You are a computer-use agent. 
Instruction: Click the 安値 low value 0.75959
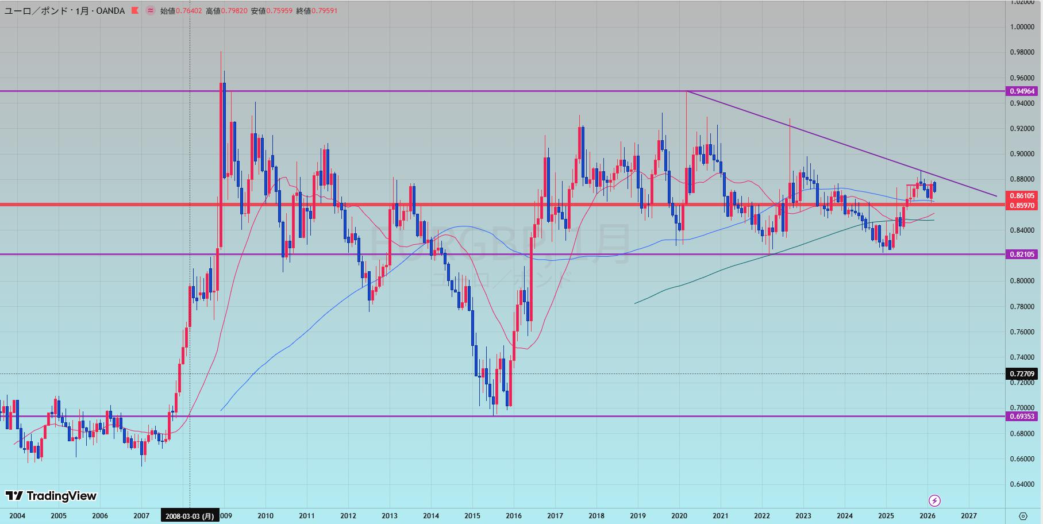click(279, 10)
